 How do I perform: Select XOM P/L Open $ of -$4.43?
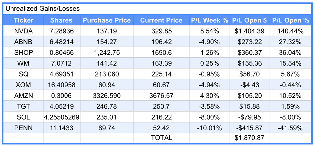[249, 85]
